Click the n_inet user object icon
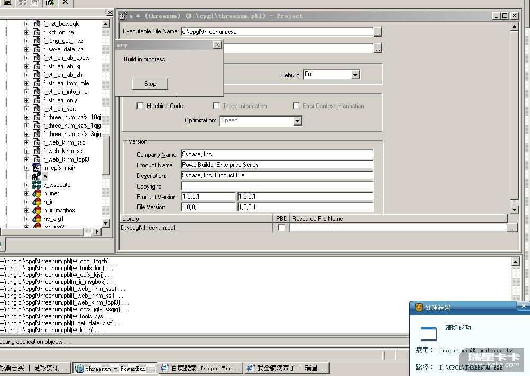Image resolution: width=530 pixels, height=376 pixels. coord(36,193)
